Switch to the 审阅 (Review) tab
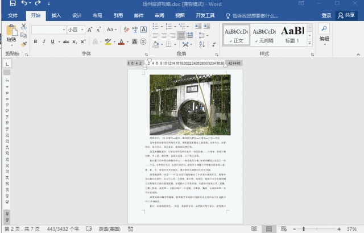364x233 pixels. coord(159,15)
